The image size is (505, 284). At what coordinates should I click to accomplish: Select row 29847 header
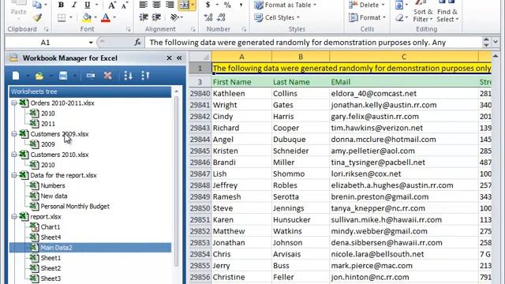click(200, 174)
